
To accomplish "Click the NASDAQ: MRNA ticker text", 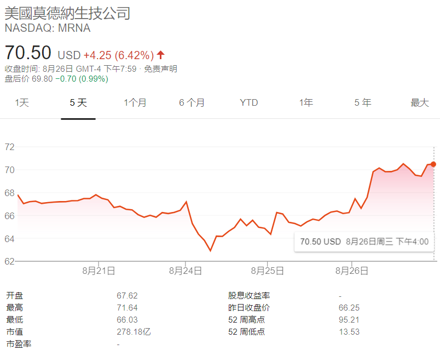I will click(x=48, y=28).
